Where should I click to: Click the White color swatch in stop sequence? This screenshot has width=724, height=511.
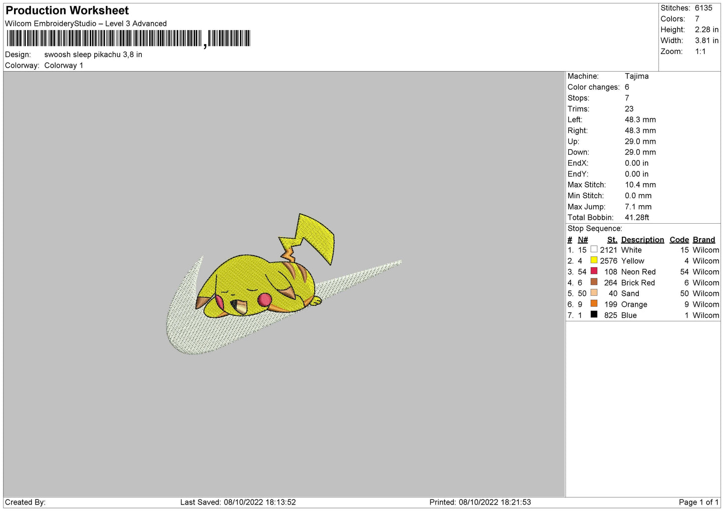pyautogui.click(x=594, y=249)
